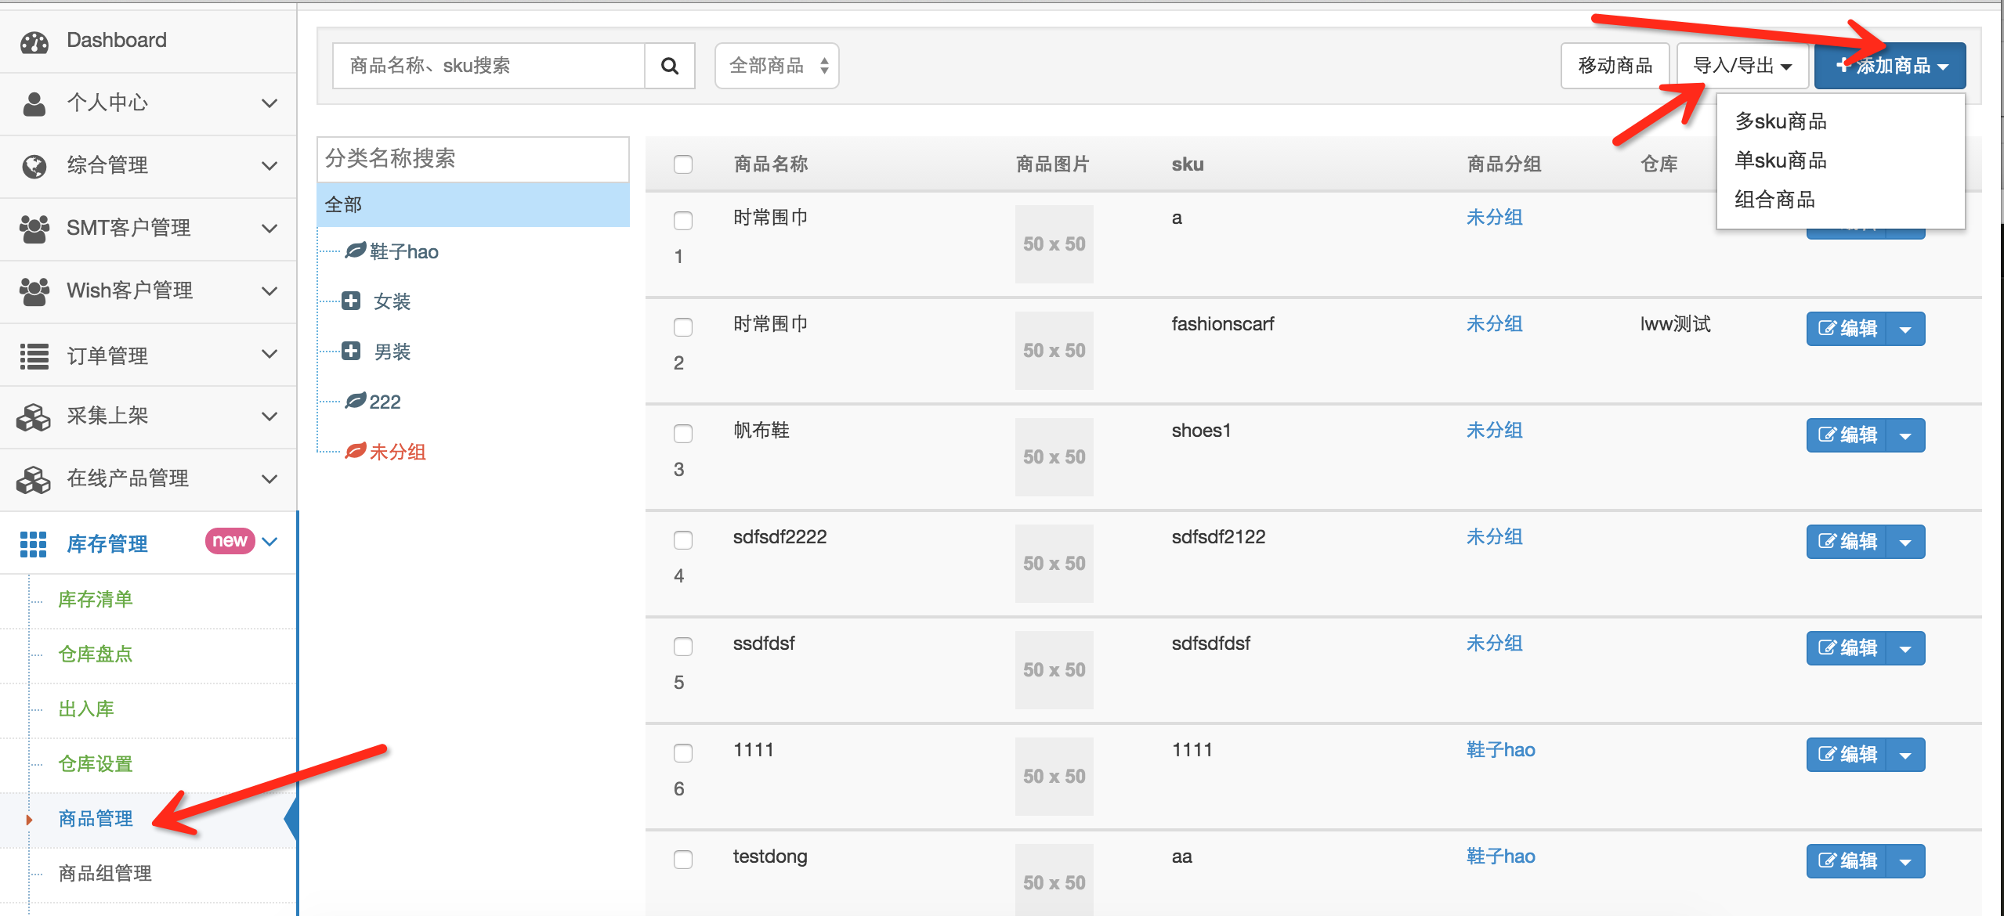
Task: Open the 商品组管理 submenu item
Action: point(105,874)
